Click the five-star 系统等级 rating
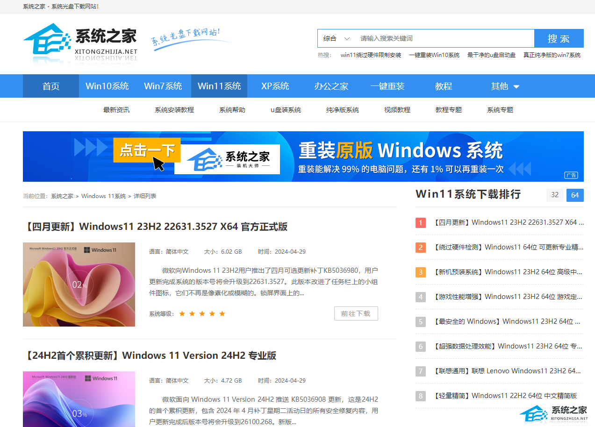 202,313
